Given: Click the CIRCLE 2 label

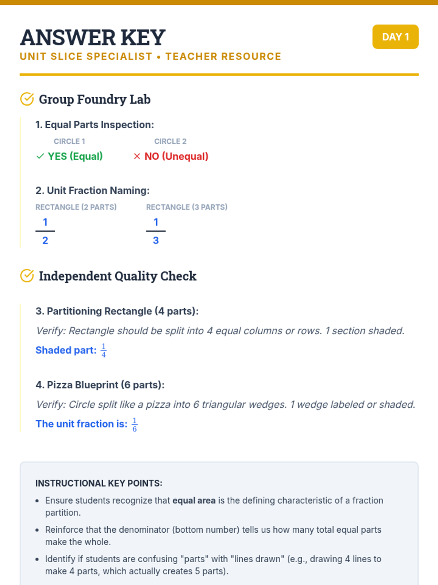Looking at the screenshot, I should (x=170, y=141).
